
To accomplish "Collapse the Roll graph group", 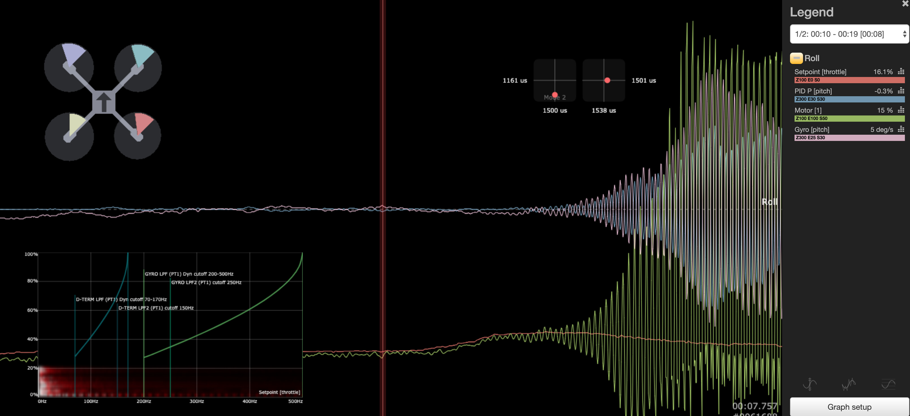I will (796, 58).
